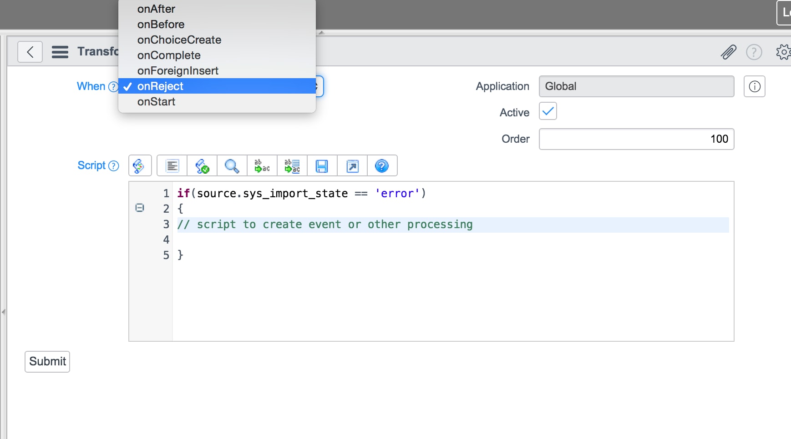
Task: Save script using floppy disk icon
Action: coord(322,166)
